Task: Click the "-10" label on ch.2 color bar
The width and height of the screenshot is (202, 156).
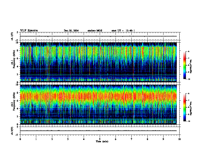Action: [189, 121]
